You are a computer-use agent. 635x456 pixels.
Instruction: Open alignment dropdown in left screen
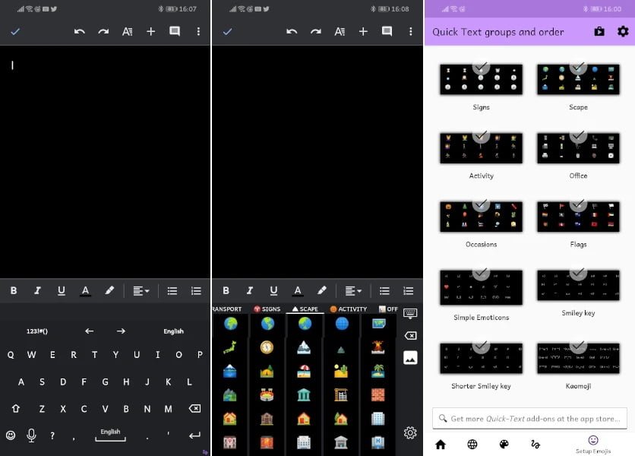point(141,291)
